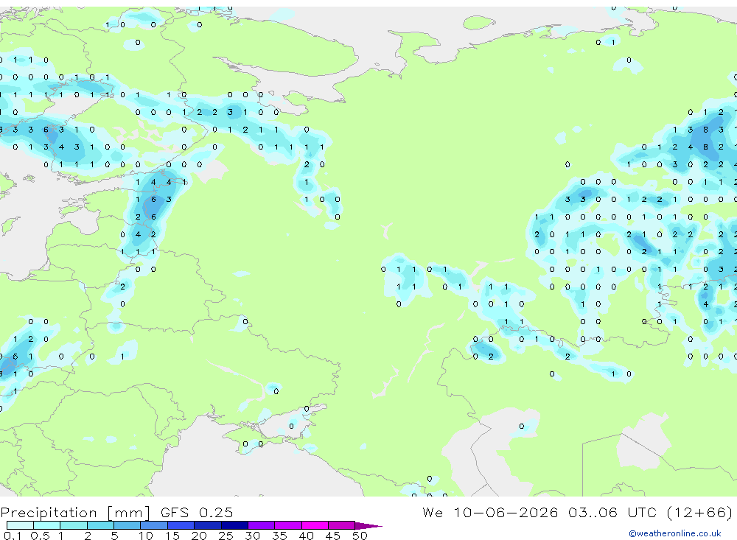Click the '15' legend scale label
This screenshot has height=540, width=737.
coord(172,536)
